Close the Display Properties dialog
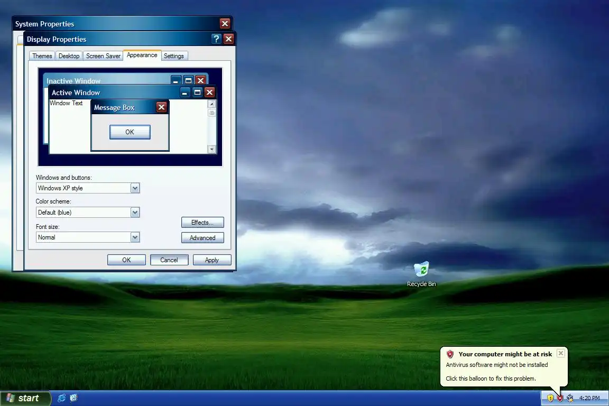 [229, 39]
